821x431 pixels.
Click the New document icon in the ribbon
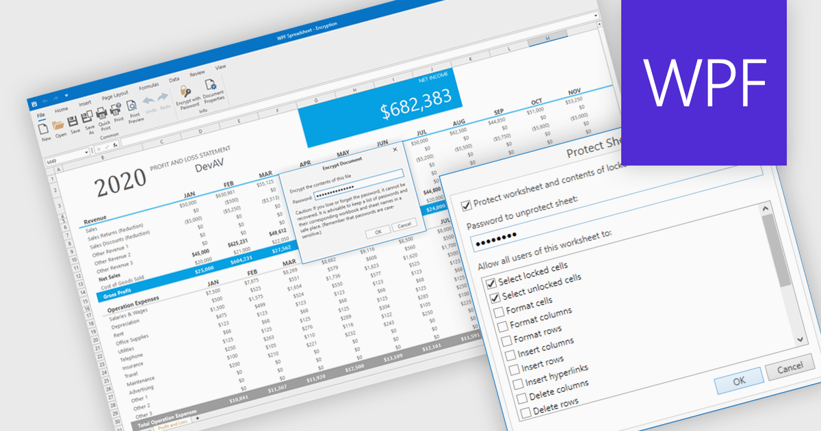[x=44, y=128]
